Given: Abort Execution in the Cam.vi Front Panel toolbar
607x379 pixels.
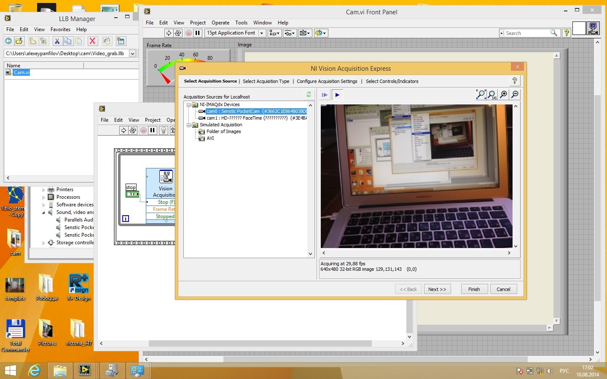Looking at the screenshot, I should [188, 33].
